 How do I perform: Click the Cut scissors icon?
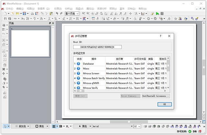(47, 14)
